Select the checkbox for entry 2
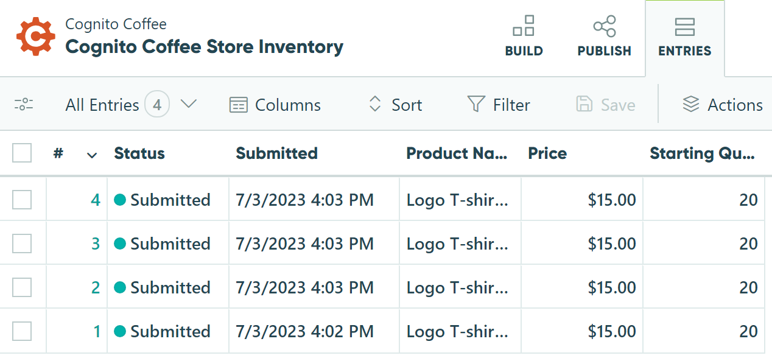This screenshot has width=772, height=361. click(x=22, y=287)
